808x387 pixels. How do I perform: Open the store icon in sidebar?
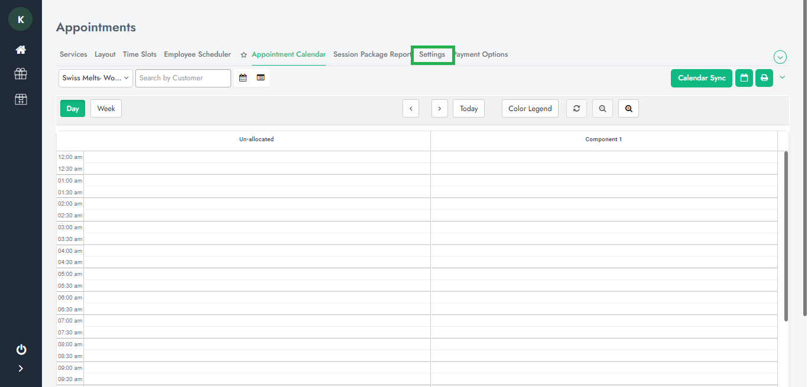click(21, 99)
